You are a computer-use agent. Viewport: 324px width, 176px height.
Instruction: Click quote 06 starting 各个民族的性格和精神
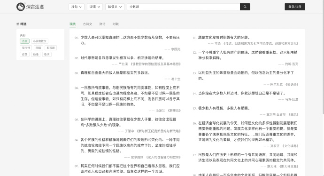pyautogui.click(x=130, y=145)
